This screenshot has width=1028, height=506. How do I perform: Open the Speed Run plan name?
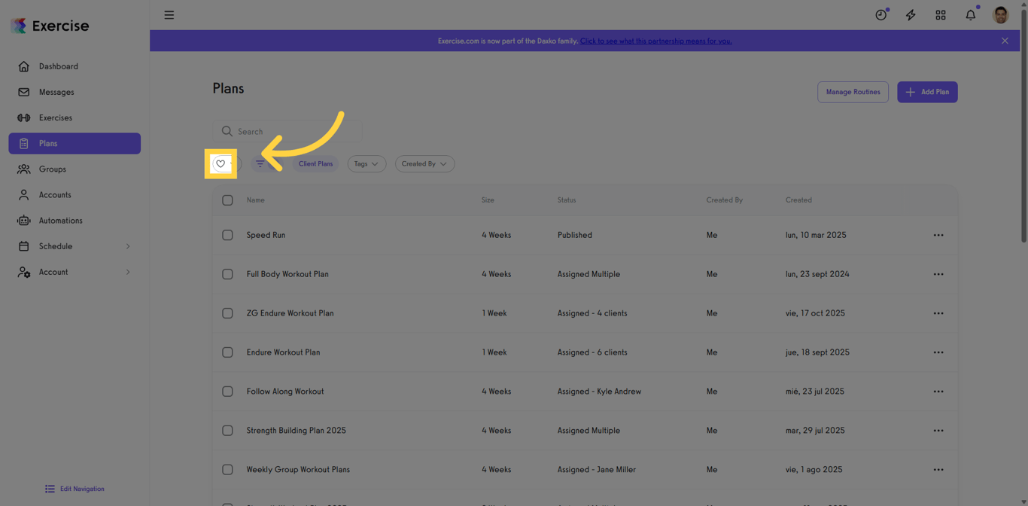pos(266,235)
